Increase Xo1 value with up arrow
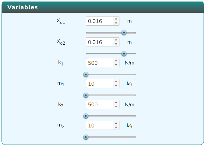This screenshot has width=206, height=147. (116, 19)
